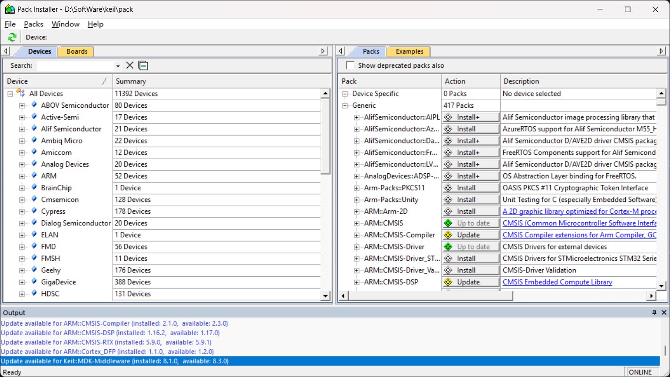Install the Arm-Packs::PKCS11 pack
This screenshot has height=377, width=670.
coord(471,188)
